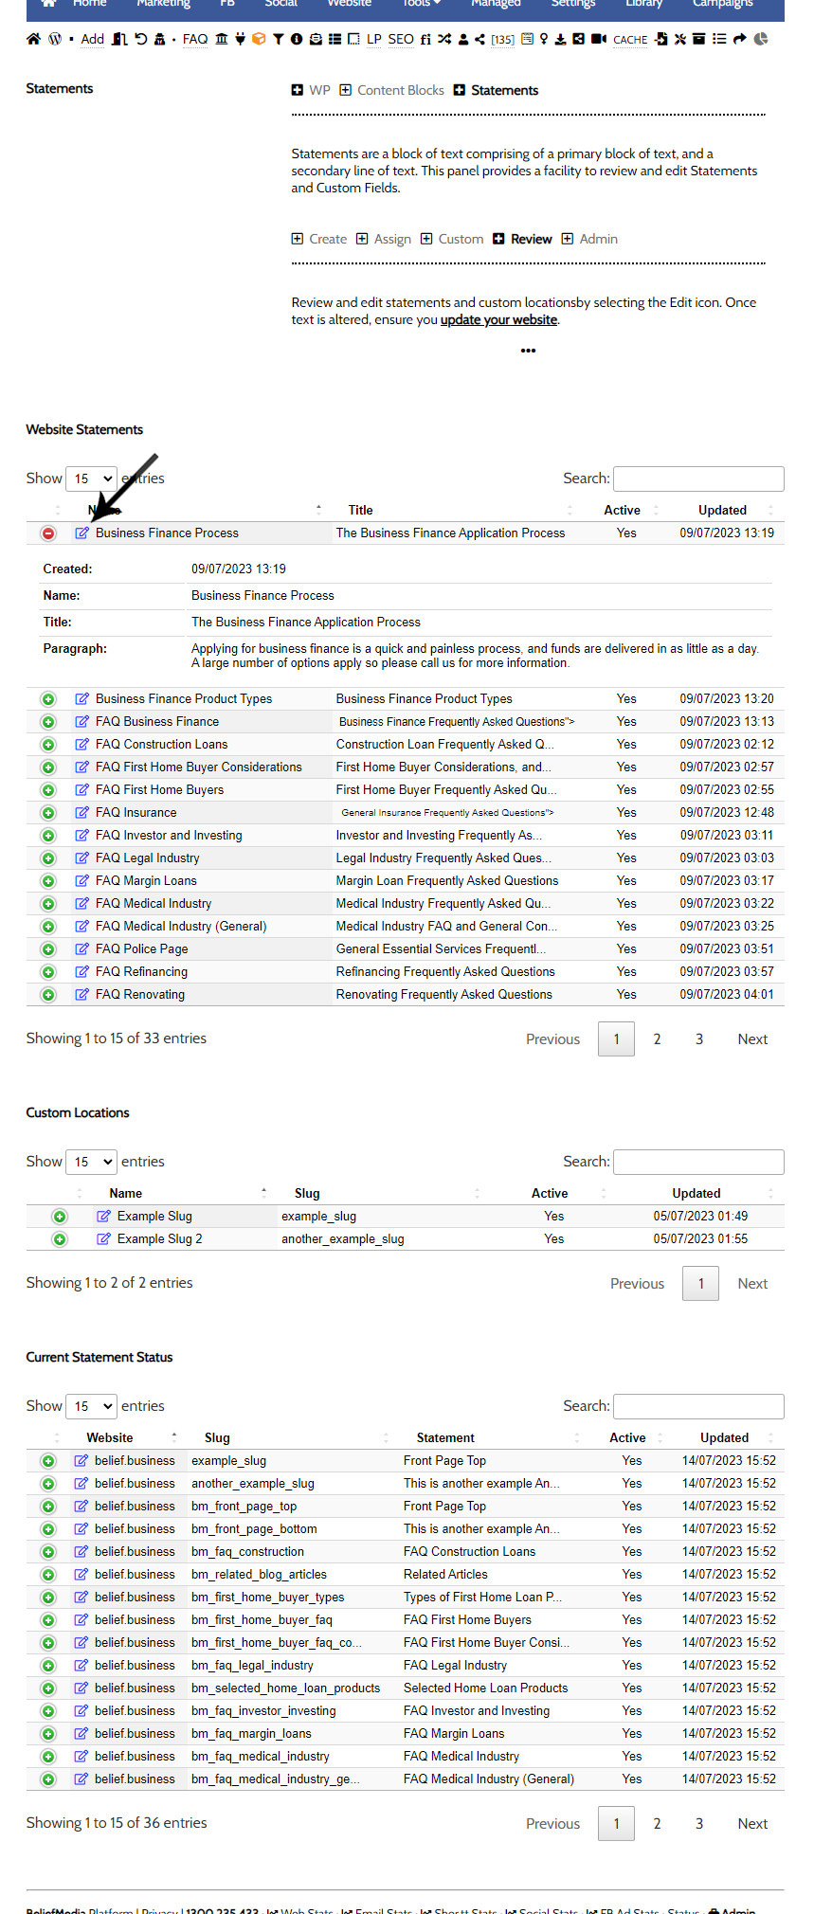
Task: Go to page 3 of Website Statements
Action: [699, 1038]
